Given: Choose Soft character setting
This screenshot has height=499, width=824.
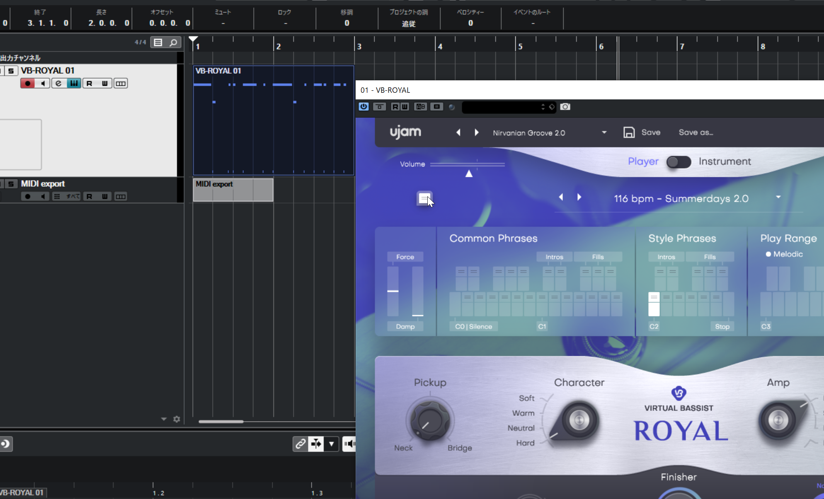Looking at the screenshot, I should pyautogui.click(x=526, y=398).
